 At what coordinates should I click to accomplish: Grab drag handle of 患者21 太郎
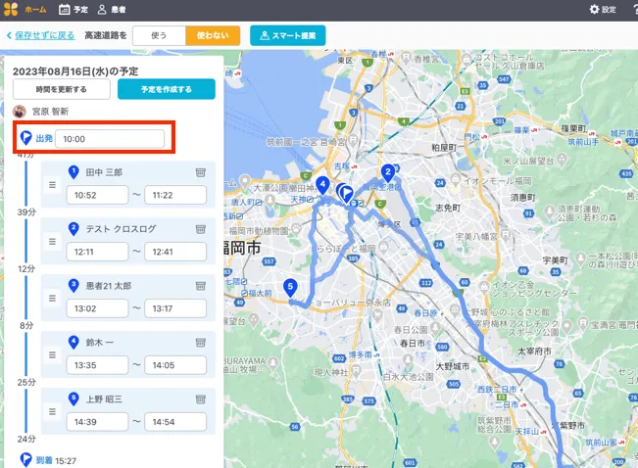point(53,298)
